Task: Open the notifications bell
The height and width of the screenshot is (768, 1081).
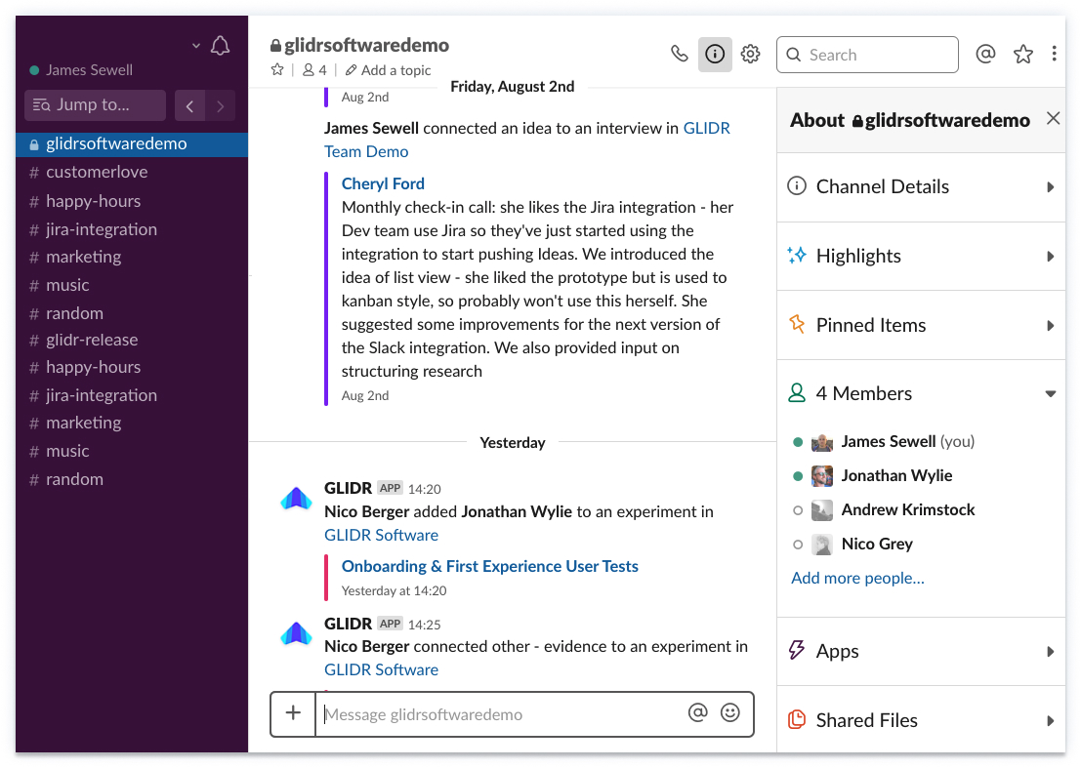Action: click(220, 46)
